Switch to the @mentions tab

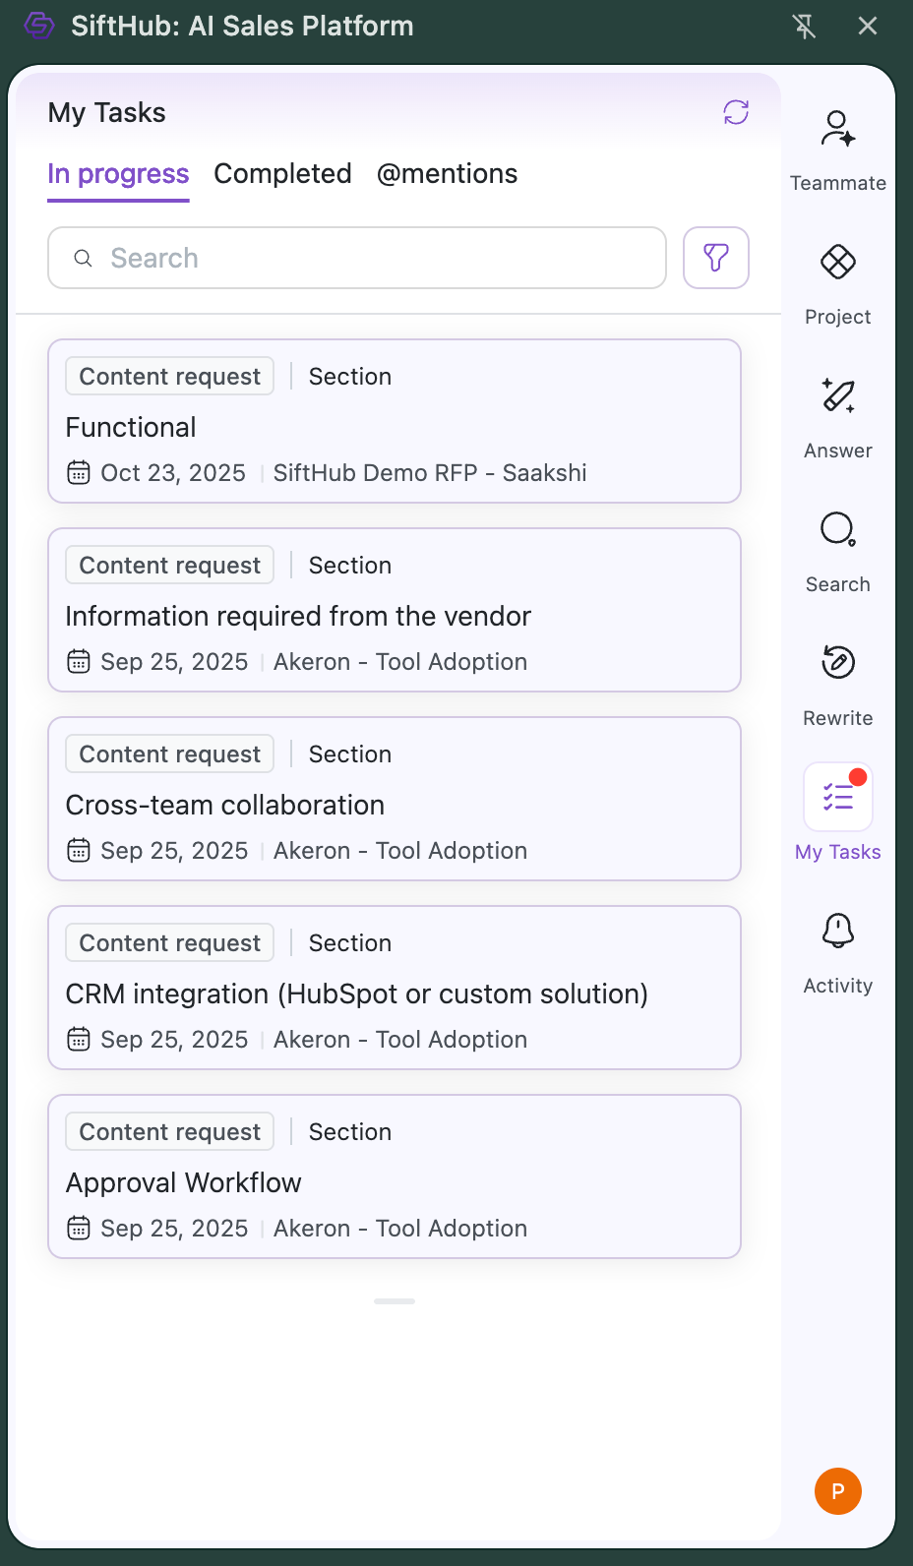[x=447, y=174]
